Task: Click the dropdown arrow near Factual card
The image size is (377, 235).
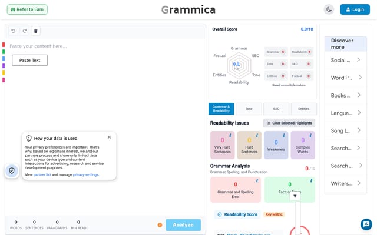Action: coord(295,196)
